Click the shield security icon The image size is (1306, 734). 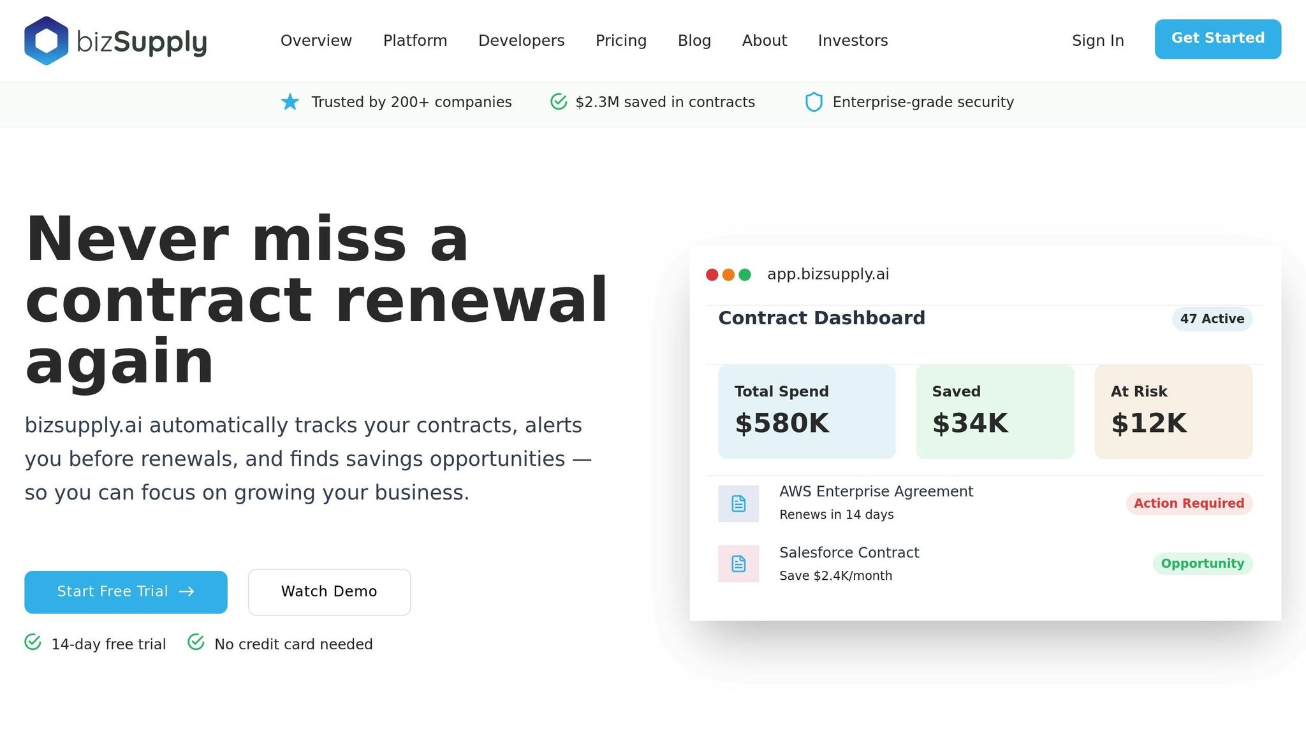[814, 102]
